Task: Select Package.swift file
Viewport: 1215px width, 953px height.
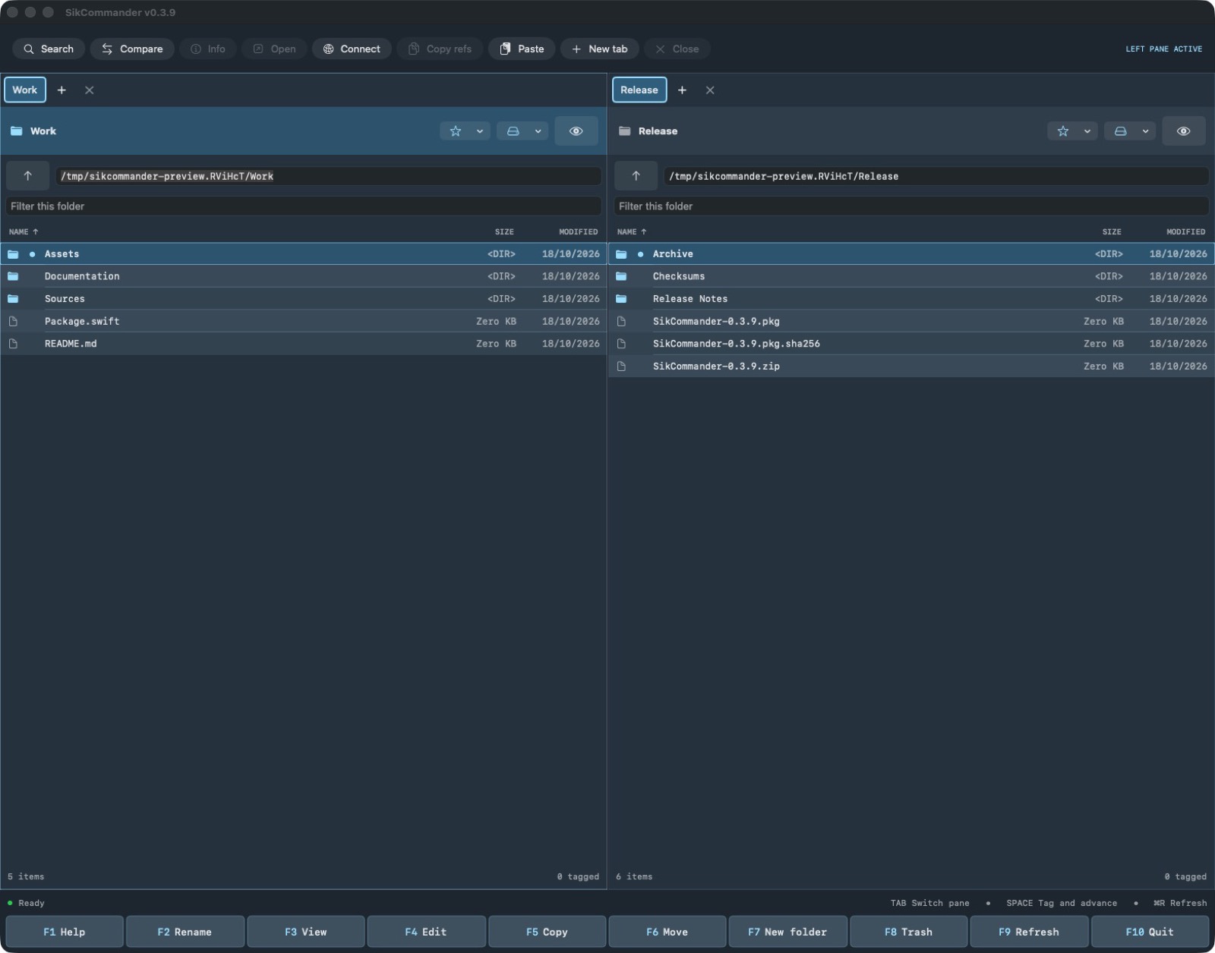Action: pyautogui.click(x=304, y=321)
